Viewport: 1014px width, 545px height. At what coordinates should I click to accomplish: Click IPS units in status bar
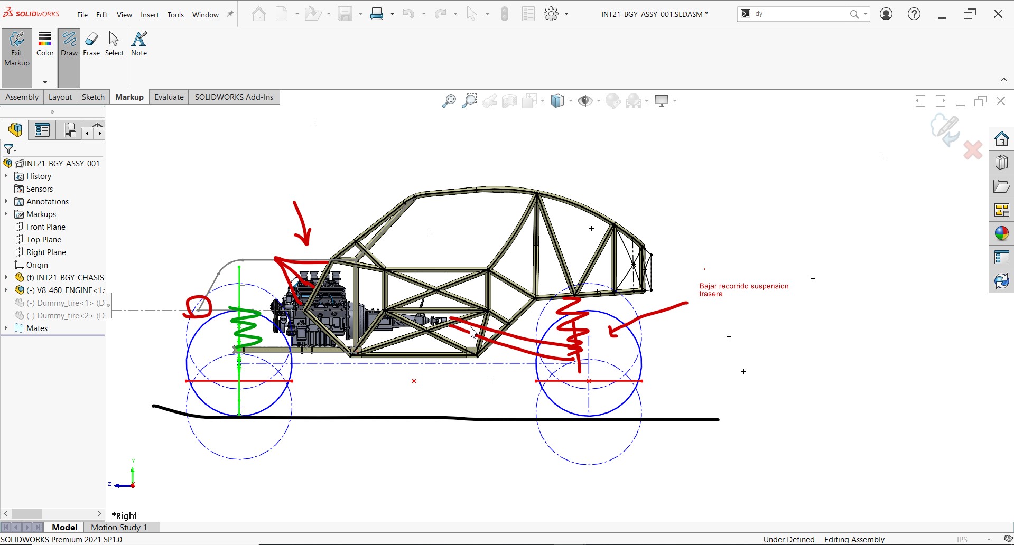coord(962,539)
